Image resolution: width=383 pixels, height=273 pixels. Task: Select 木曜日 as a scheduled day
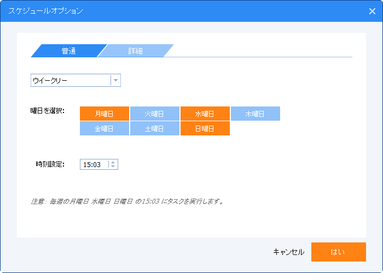point(255,114)
